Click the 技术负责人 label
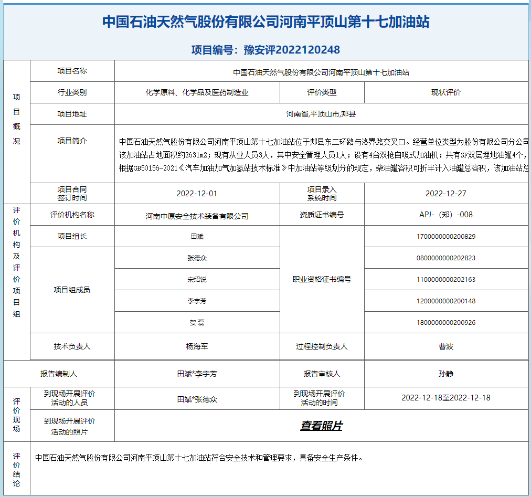Image resolution: width=531 pixels, height=497 pixels. (72, 346)
